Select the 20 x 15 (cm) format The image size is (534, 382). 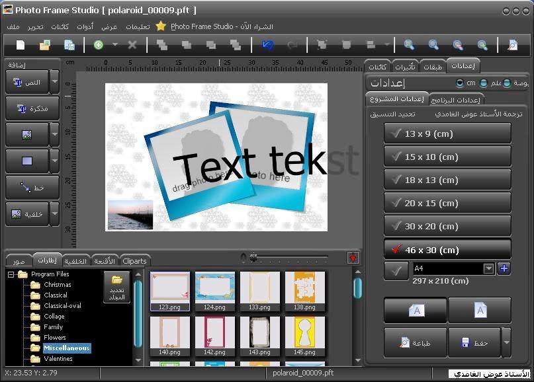447,203
